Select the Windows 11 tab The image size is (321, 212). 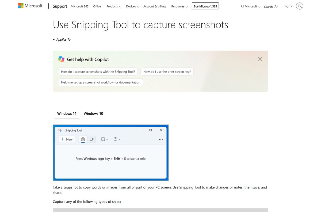coord(67,113)
